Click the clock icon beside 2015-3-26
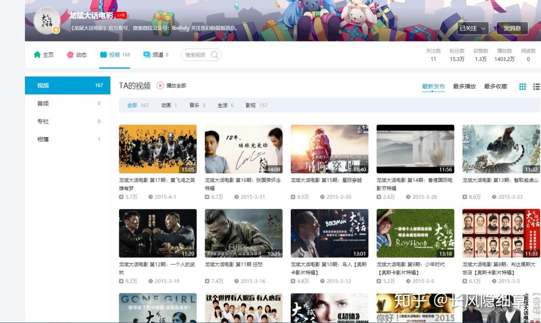This screenshot has height=323, width=541. (x=408, y=197)
